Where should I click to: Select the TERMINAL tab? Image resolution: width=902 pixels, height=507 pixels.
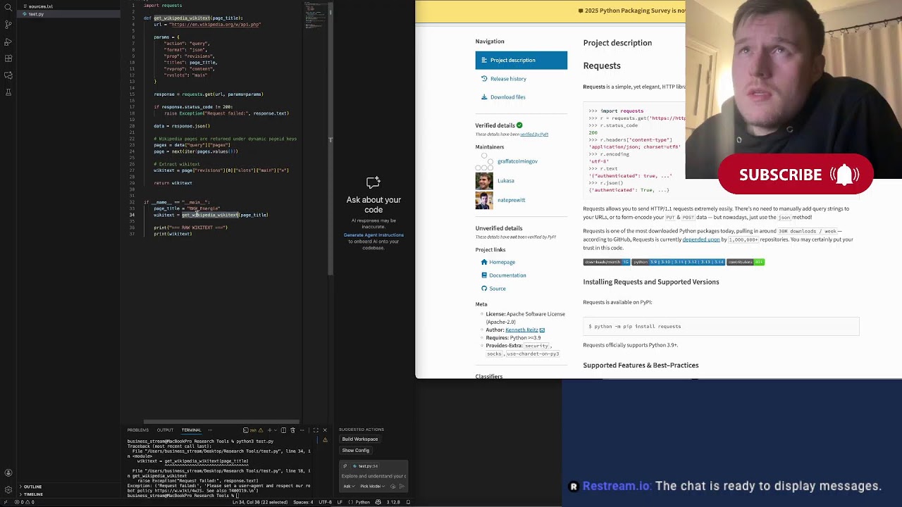point(191,430)
